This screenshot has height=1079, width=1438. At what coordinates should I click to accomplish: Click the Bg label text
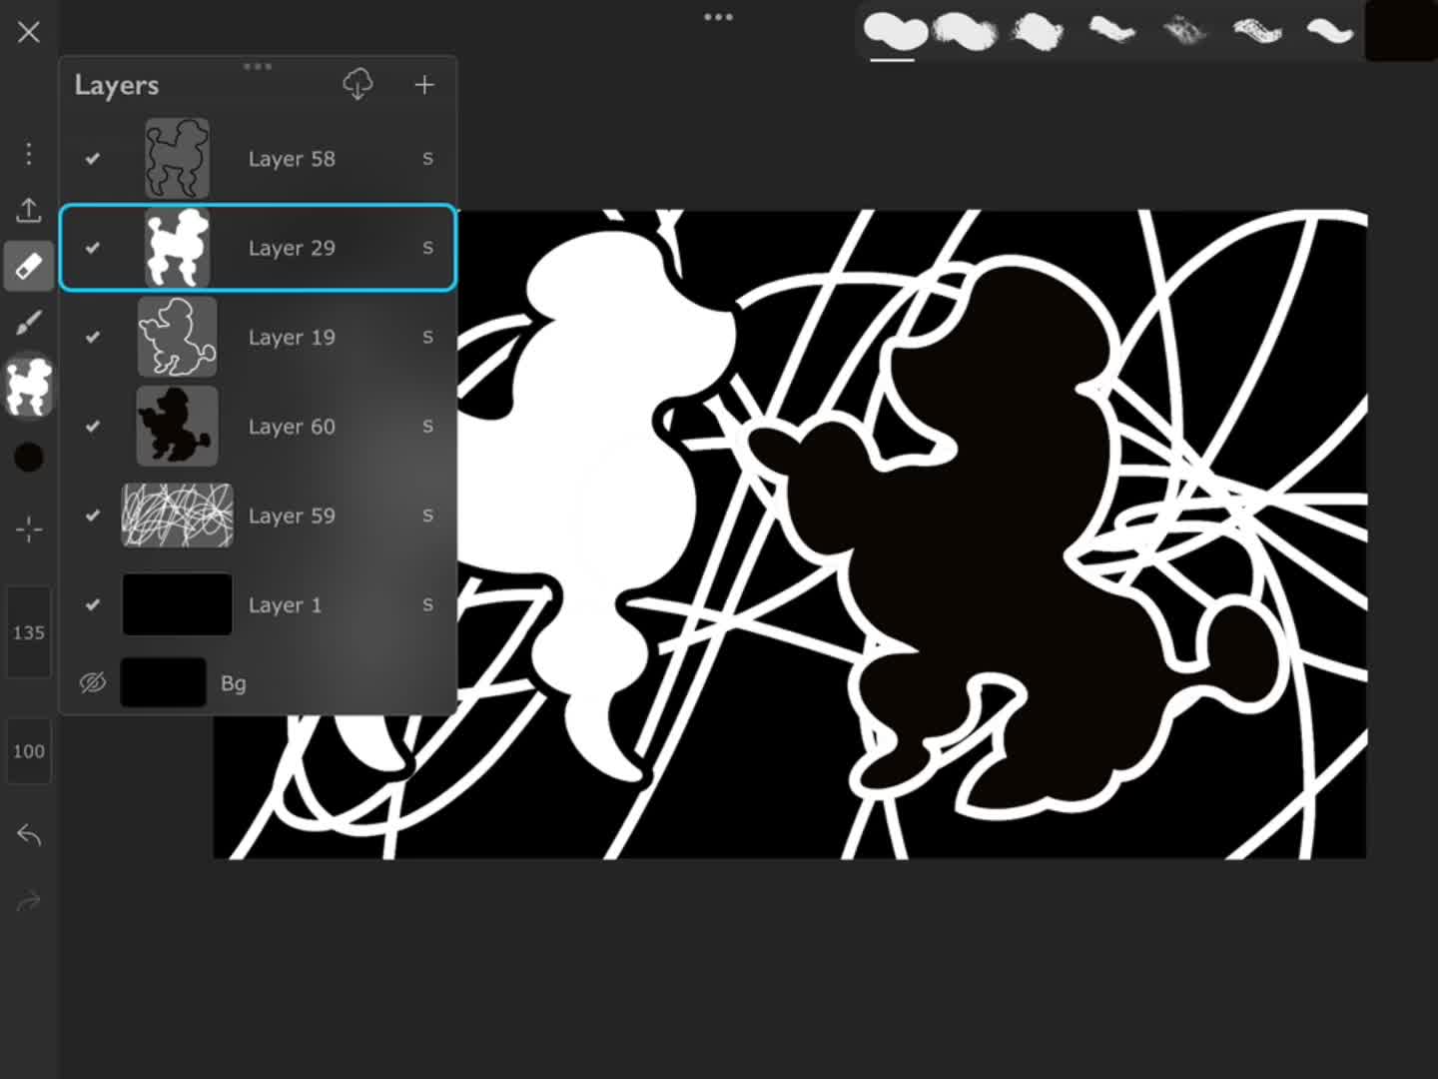pyautogui.click(x=233, y=684)
